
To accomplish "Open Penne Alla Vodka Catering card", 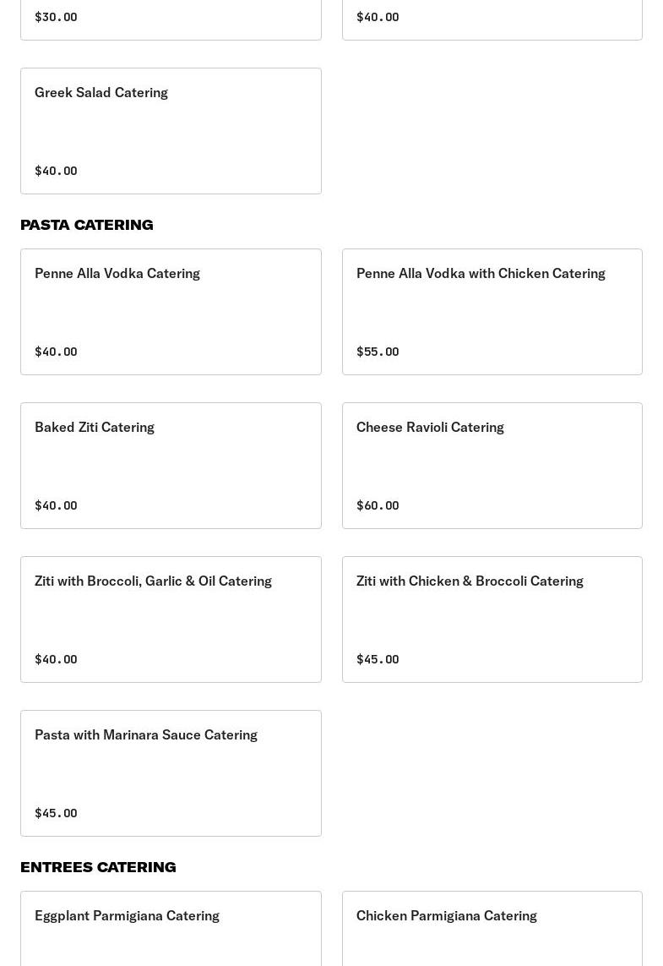I will point(171,312).
